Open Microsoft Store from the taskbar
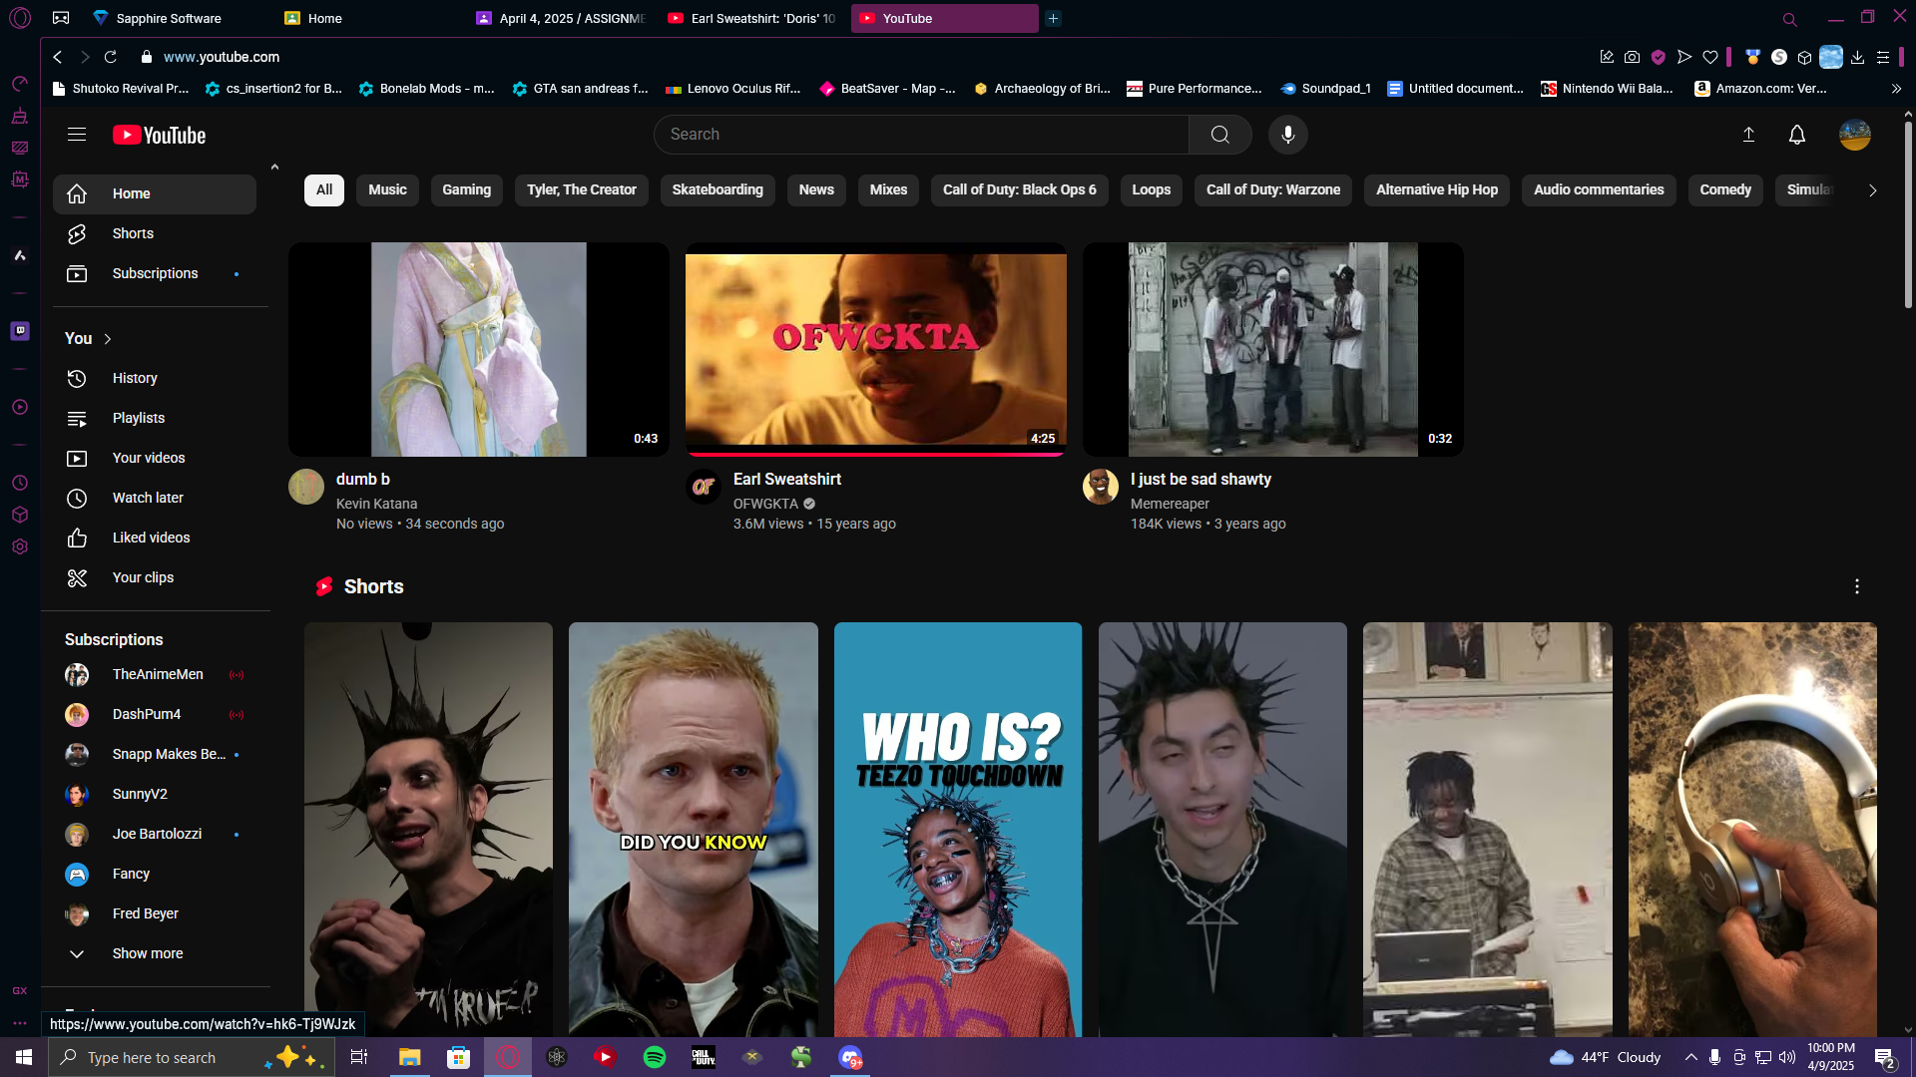The image size is (1916, 1077). 459,1057
